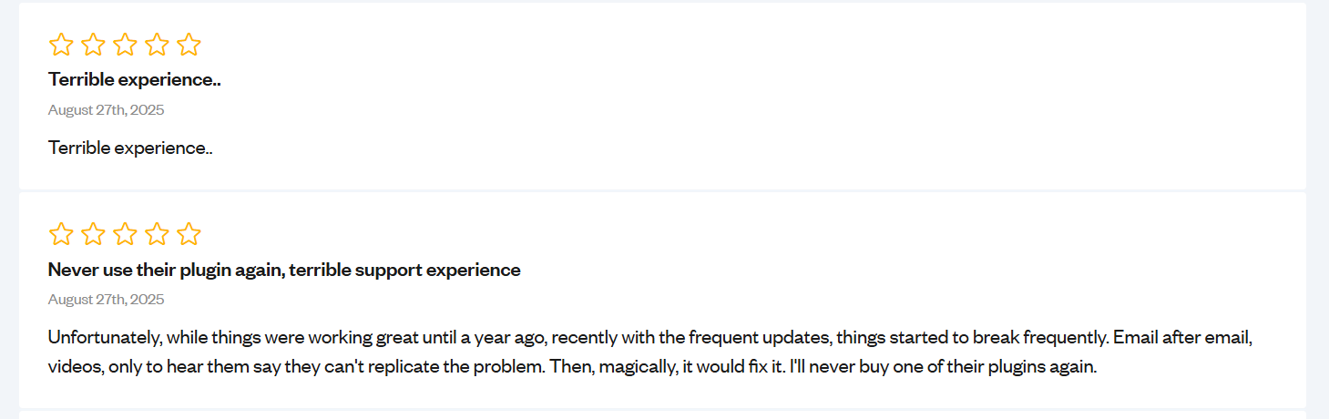Click third star of plugin support review

(x=125, y=235)
